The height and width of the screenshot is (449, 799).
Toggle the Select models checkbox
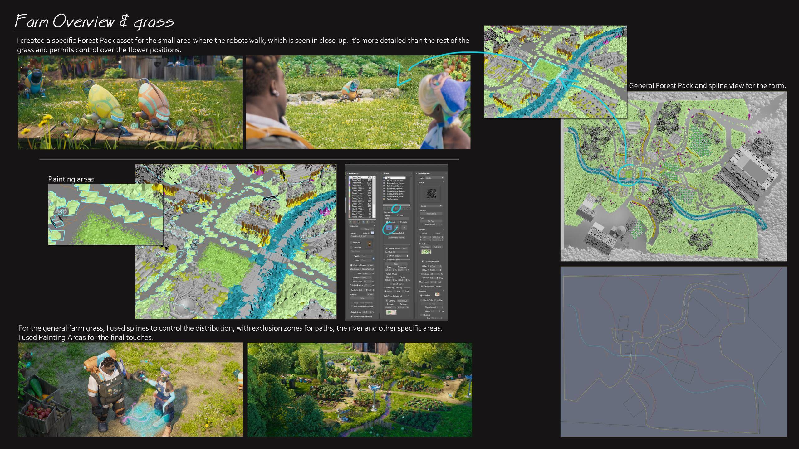click(387, 249)
